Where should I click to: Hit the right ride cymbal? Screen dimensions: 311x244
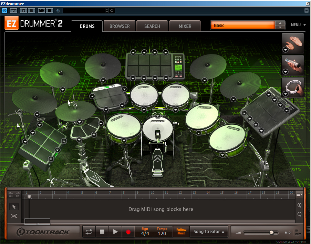coord(240,85)
